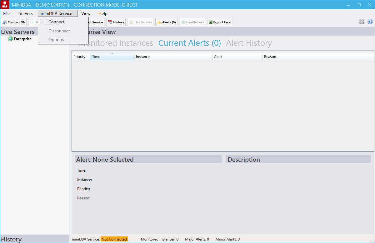The height and width of the screenshot is (243, 375).
Task: Select the Enterprise globe icon in tree
Action: click(x=10, y=39)
